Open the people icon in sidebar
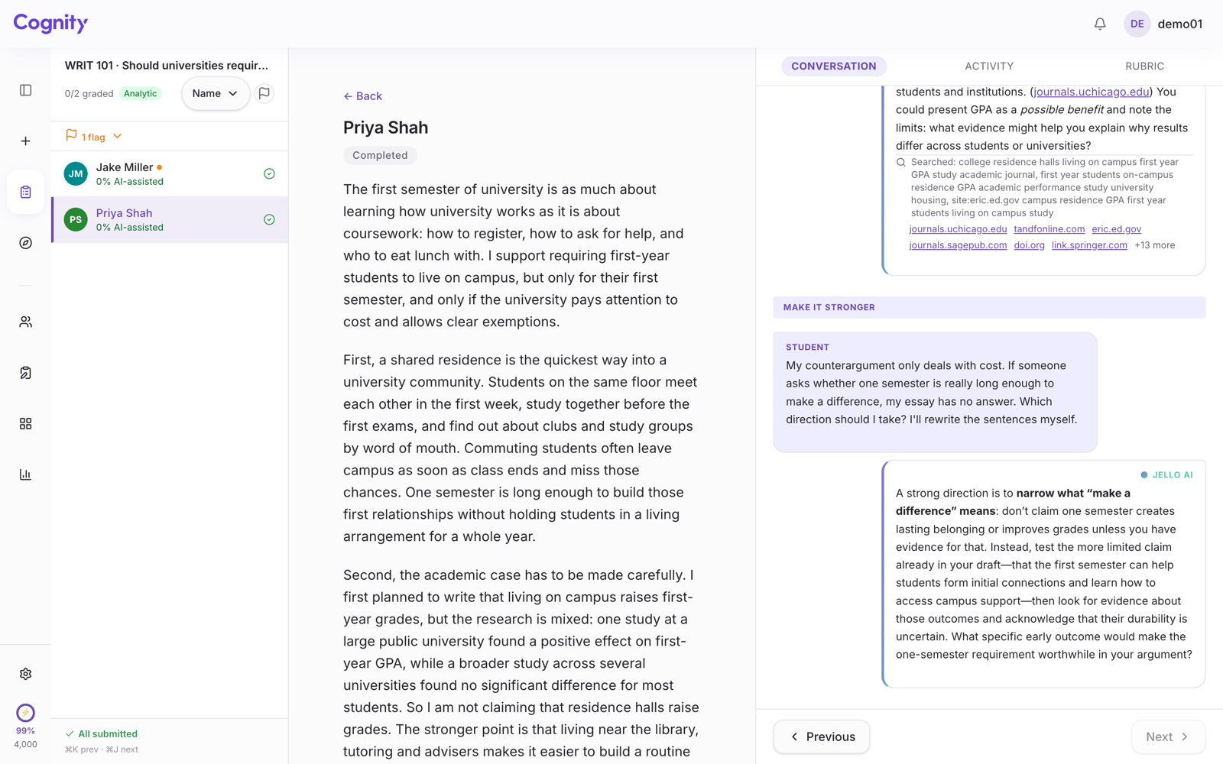 pos(25,322)
